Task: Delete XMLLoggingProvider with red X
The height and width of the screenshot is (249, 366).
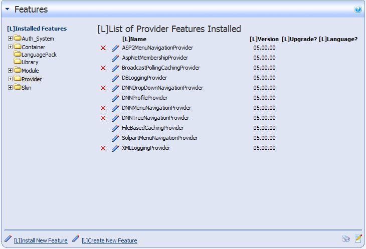Action: [103, 148]
